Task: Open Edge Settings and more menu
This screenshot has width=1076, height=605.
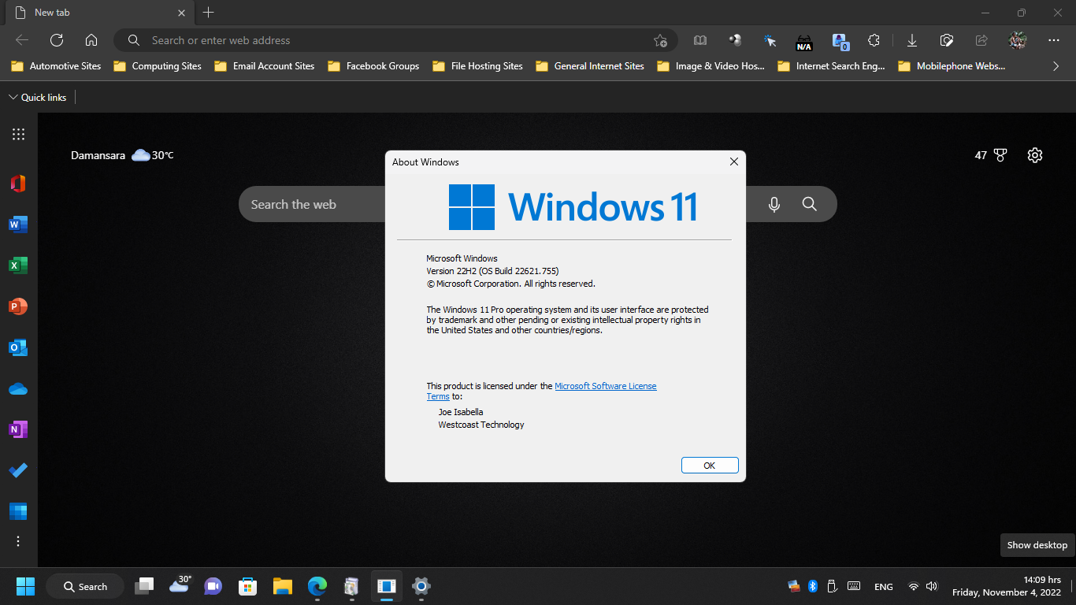Action: click(1054, 40)
